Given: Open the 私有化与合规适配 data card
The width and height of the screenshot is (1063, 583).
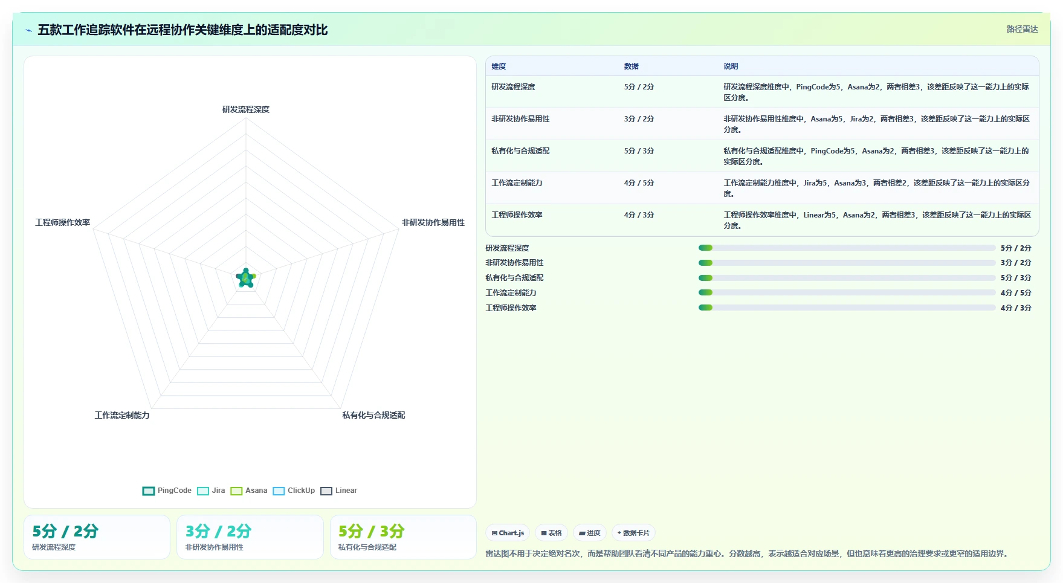Looking at the screenshot, I should pos(403,537).
